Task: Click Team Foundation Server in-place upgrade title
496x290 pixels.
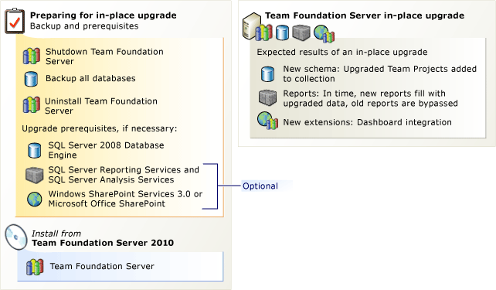Action: (365, 15)
